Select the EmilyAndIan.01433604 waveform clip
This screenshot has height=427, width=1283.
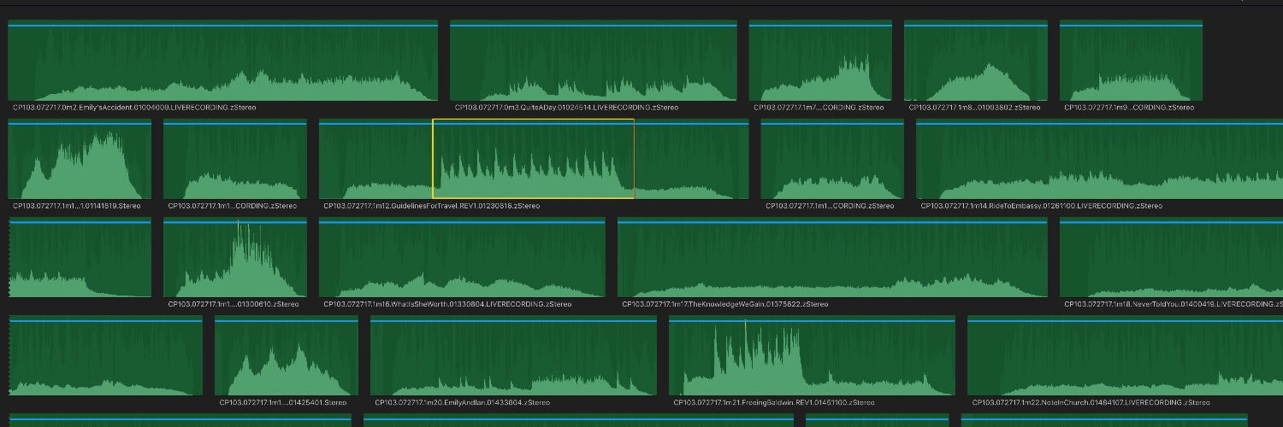(513, 355)
